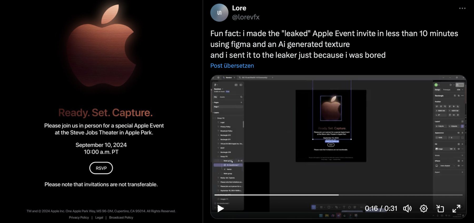
Task: Switch to the Assets tab
Action: coord(222,97)
